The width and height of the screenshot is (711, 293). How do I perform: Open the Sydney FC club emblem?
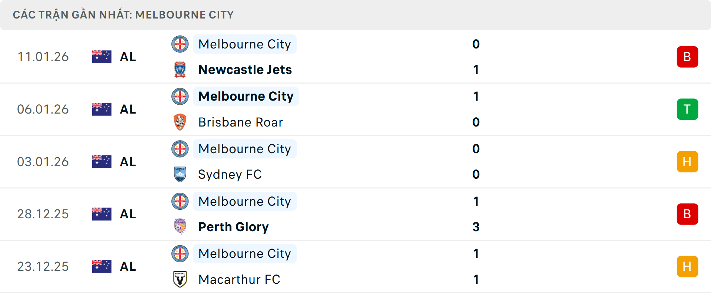[180, 174]
